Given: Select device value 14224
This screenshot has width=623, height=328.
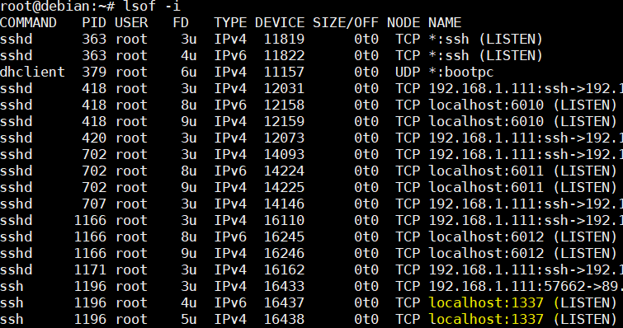Looking at the screenshot, I should [284, 171].
